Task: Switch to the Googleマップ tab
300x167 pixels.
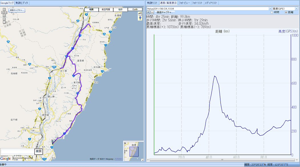Action: [x=7, y=3]
